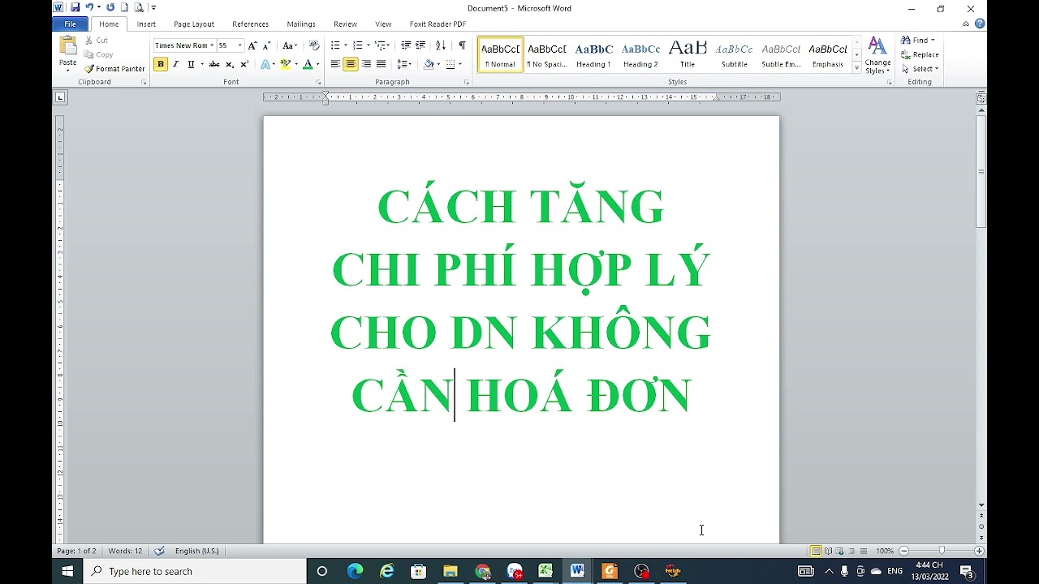Screen dimensions: 1039x584
Task: Switch to the Insert tab
Action: [146, 24]
